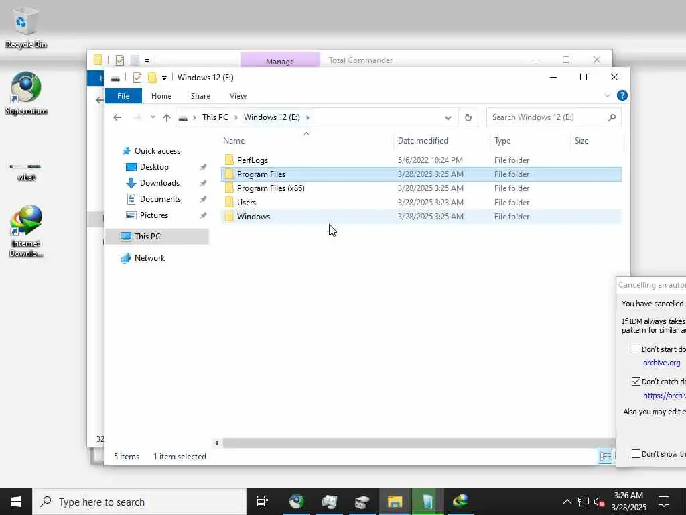Open Desktop in Quick access

coord(154,167)
